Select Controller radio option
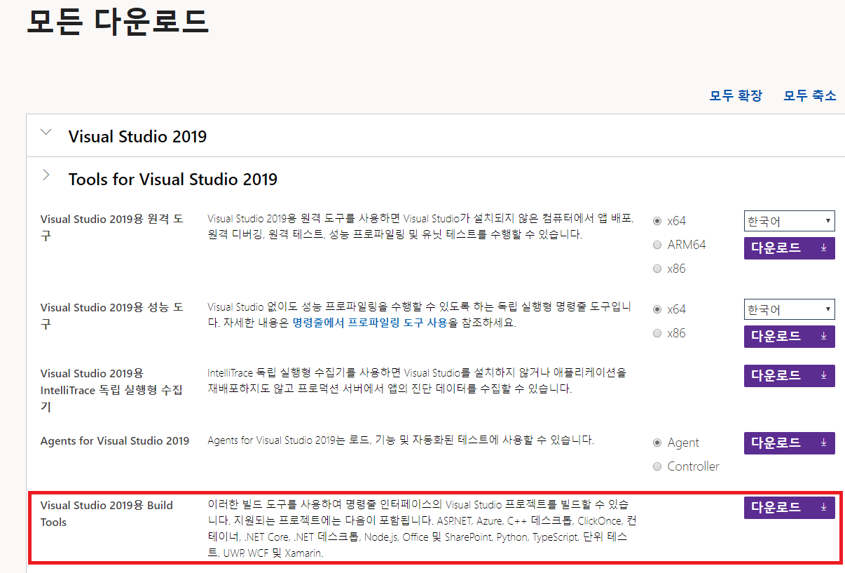This screenshot has width=845, height=573. (x=657, y=466)
